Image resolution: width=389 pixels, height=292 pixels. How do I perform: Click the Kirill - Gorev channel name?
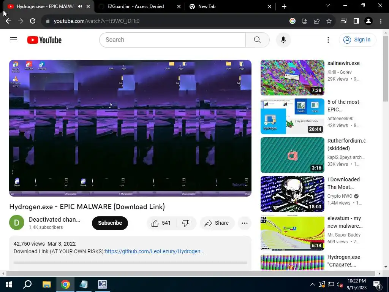(339, 72)
